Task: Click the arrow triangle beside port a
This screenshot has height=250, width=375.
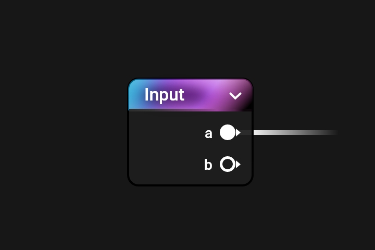Action: pyautogui.click(x=238, y=132)
